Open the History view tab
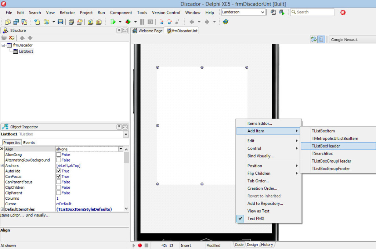Image resolution: width=376 pixels, height=249 pixels. point(267,245)
